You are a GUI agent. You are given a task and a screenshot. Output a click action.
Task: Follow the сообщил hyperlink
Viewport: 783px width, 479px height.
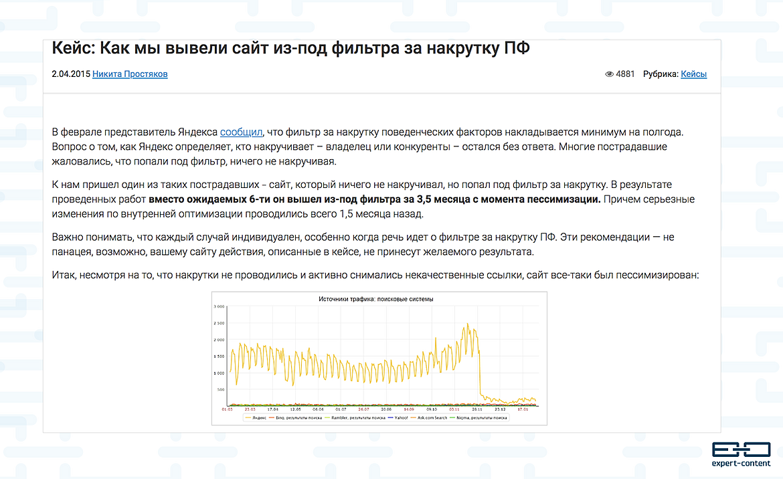tap(241, 132)
